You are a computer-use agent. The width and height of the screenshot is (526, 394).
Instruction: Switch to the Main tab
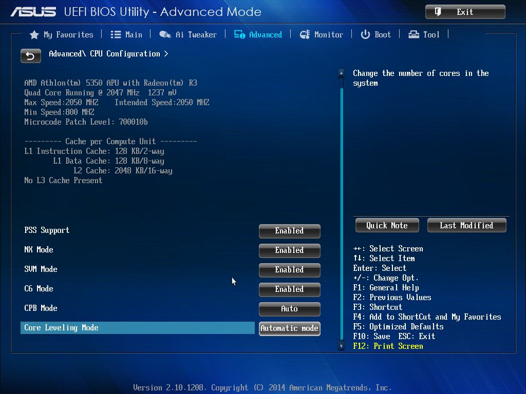tap(126, 34)
